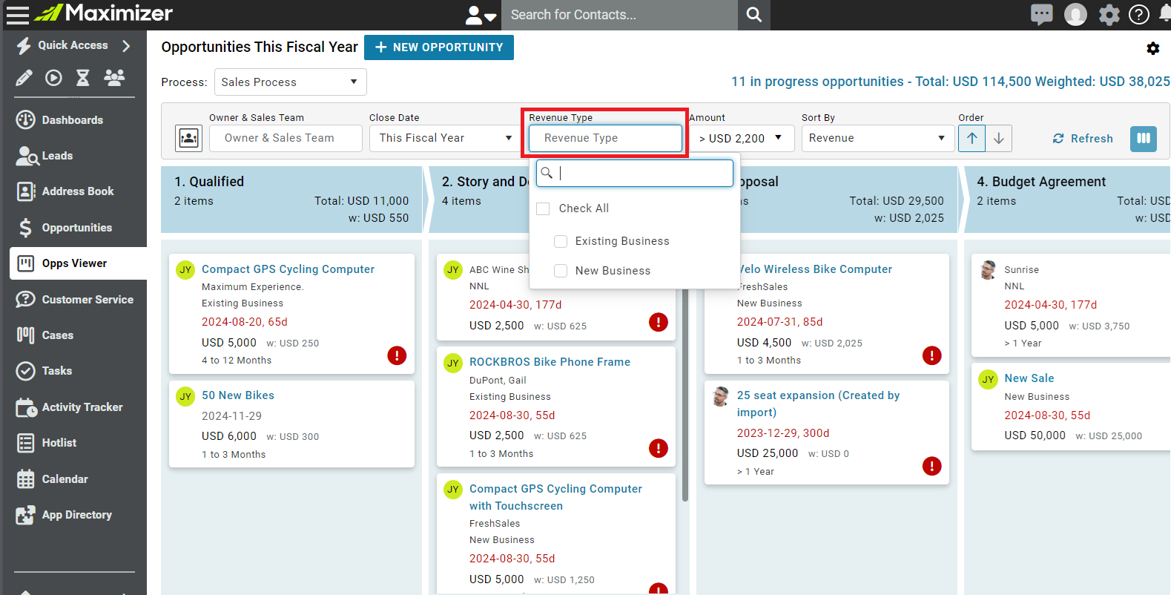The height and width of the screenshot is (595, 1171).
Task: Click the pencil quick-add icon
Action: coord(24,78)
